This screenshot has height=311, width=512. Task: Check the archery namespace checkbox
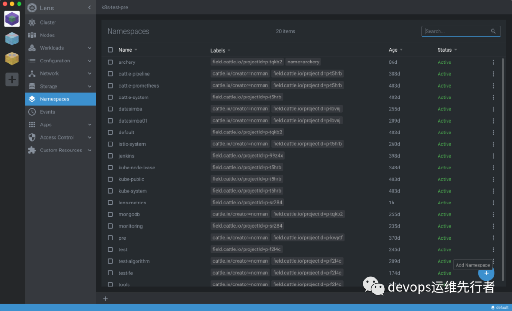click(110, 62)
